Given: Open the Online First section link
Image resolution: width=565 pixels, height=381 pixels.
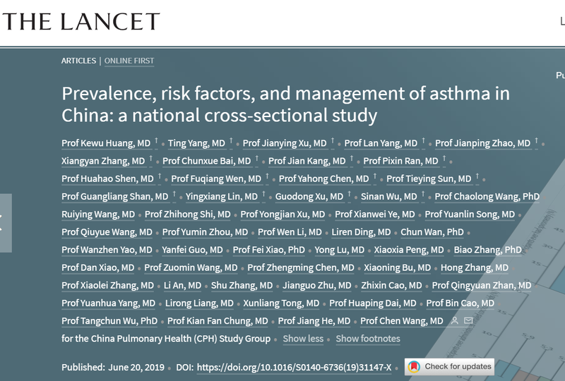Looking at the screenshot, I should pos(129,61).
